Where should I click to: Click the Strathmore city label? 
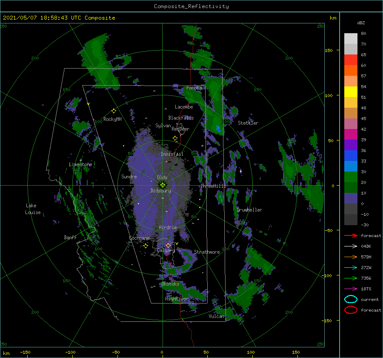(207, 252)
